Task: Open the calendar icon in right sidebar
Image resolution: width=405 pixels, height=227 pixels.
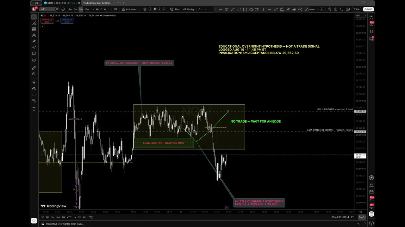Action: pyautogui.click(x=371, y=192)
